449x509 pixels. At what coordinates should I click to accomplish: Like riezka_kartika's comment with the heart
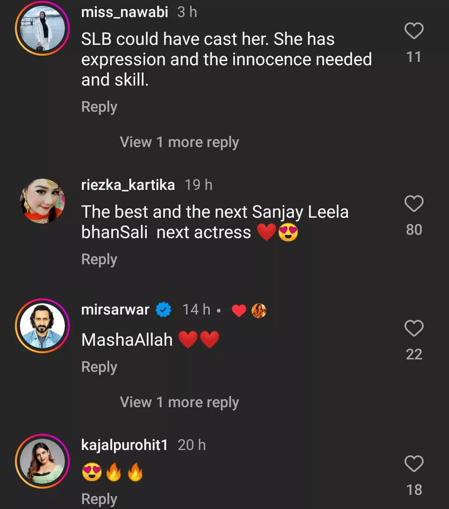point(414,204)
